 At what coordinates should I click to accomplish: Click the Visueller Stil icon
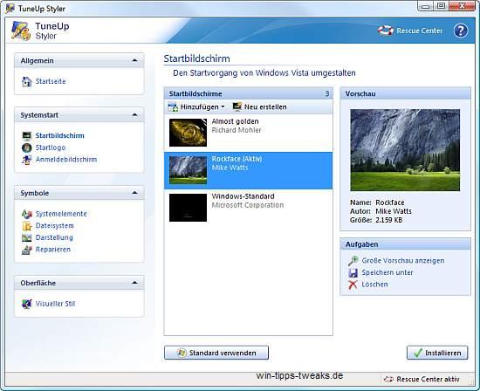[27, 304]
